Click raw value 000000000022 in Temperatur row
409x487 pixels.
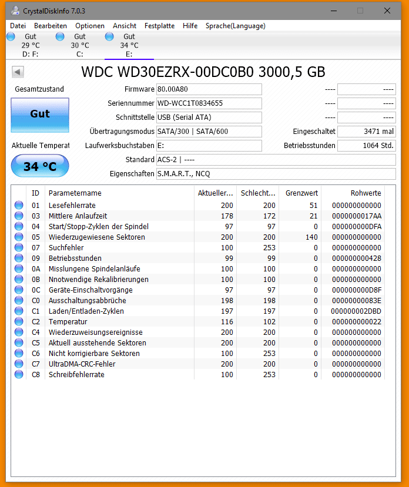pyautogui.click(x=357, y=321)
